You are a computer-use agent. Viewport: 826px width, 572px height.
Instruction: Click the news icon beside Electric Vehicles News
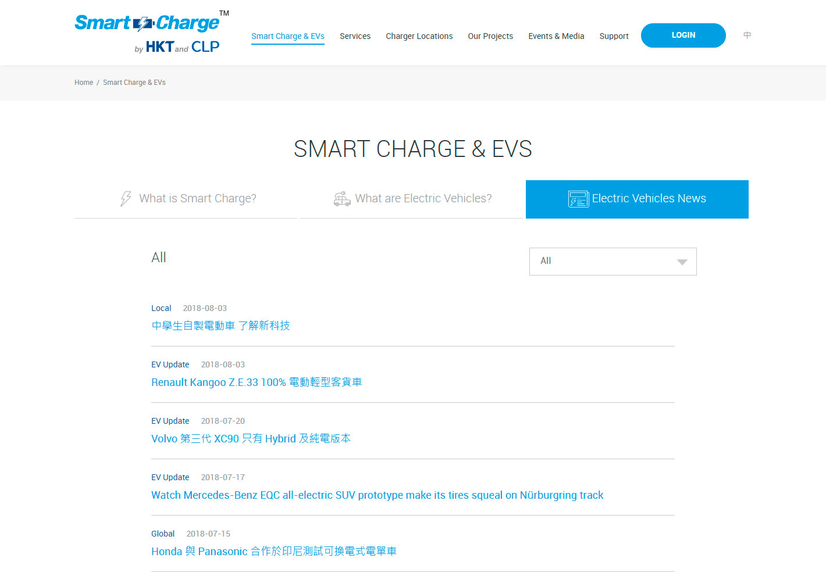(578, 199)
